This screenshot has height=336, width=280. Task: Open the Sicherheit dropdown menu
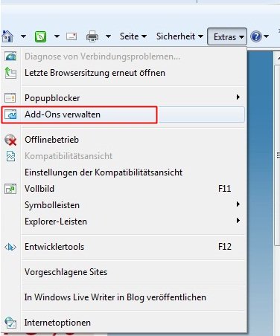(x=179, y=36)
